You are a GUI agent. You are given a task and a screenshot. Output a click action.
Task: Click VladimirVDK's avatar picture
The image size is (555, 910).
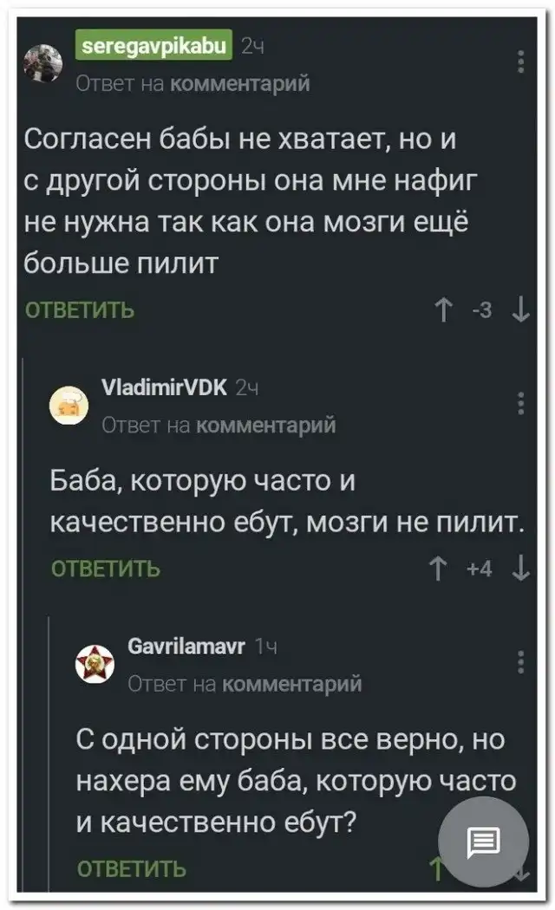67,405
